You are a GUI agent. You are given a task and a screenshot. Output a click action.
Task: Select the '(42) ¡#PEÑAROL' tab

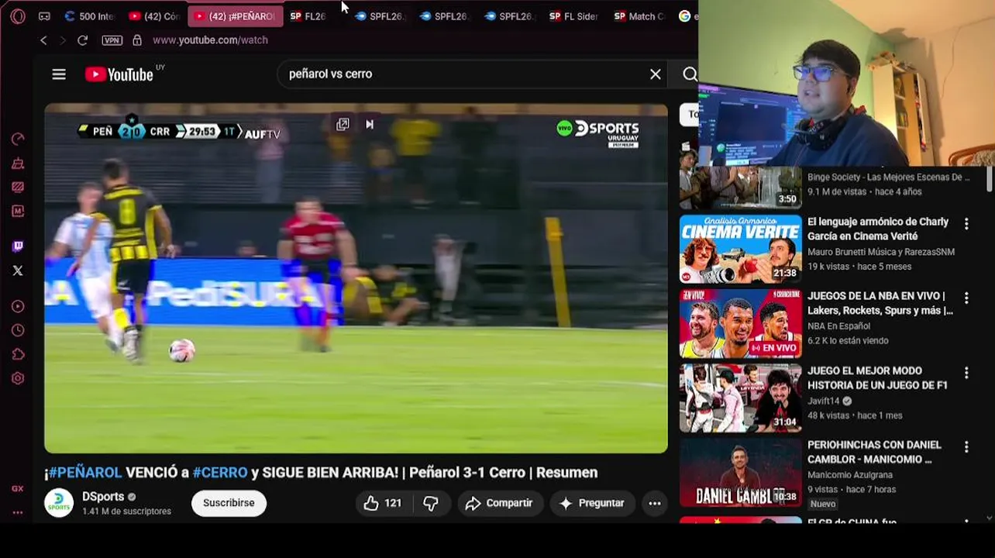(x=236, y=16)
